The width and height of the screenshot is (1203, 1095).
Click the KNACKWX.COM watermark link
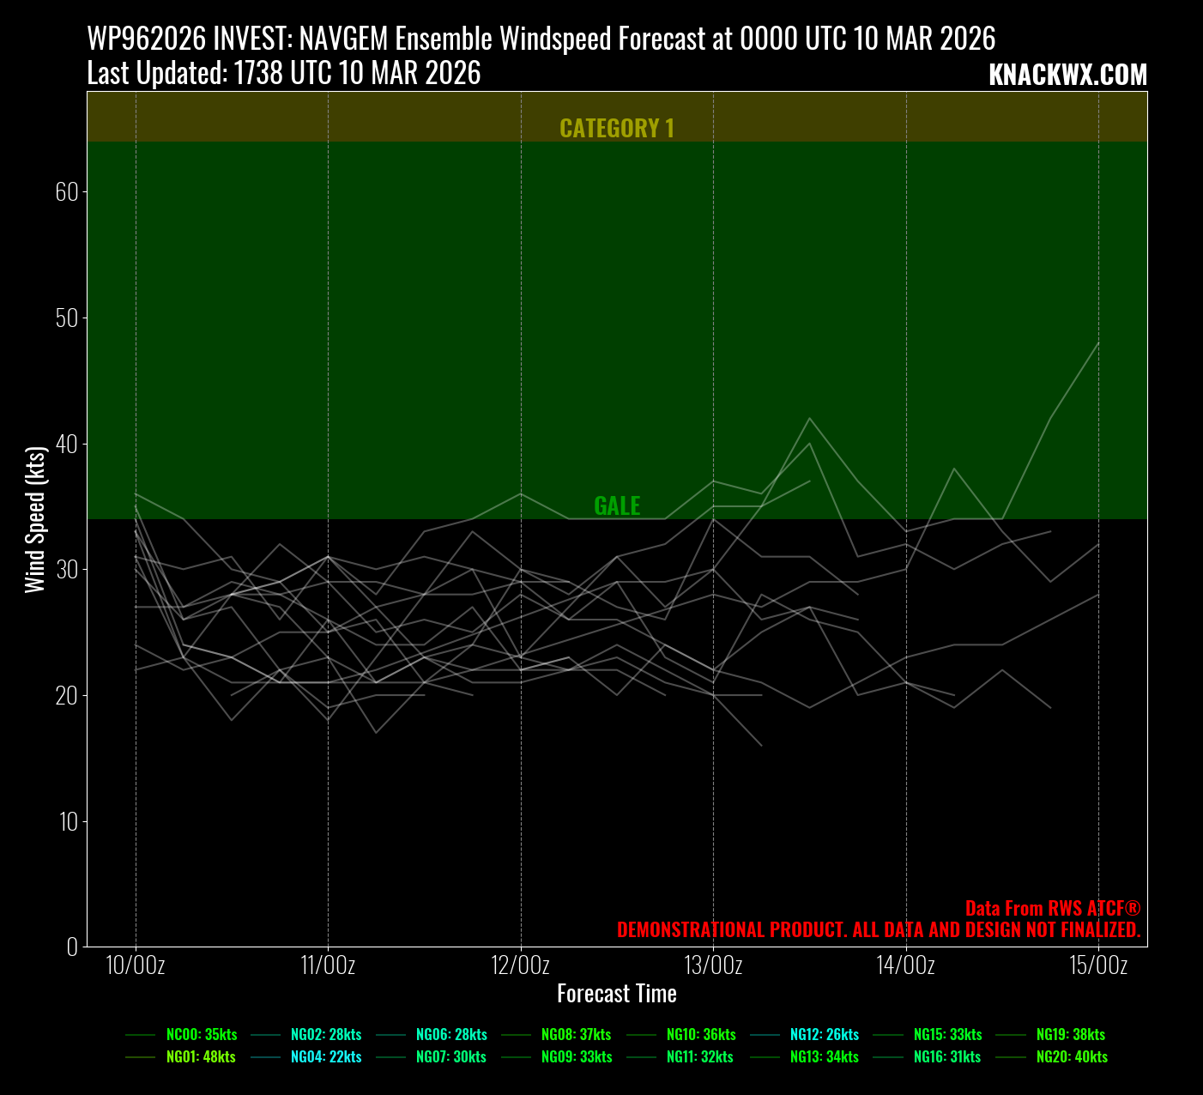(1067, 76)
